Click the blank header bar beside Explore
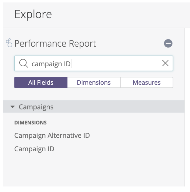190x192 pixels. 123,14
